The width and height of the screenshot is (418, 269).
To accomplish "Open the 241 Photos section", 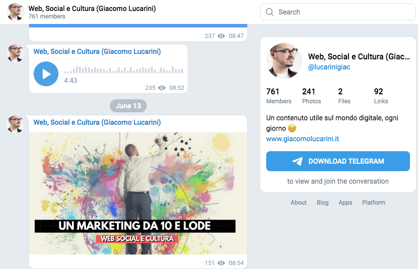I will point(311,96).
